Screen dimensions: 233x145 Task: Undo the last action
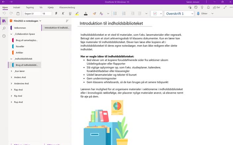4,14
